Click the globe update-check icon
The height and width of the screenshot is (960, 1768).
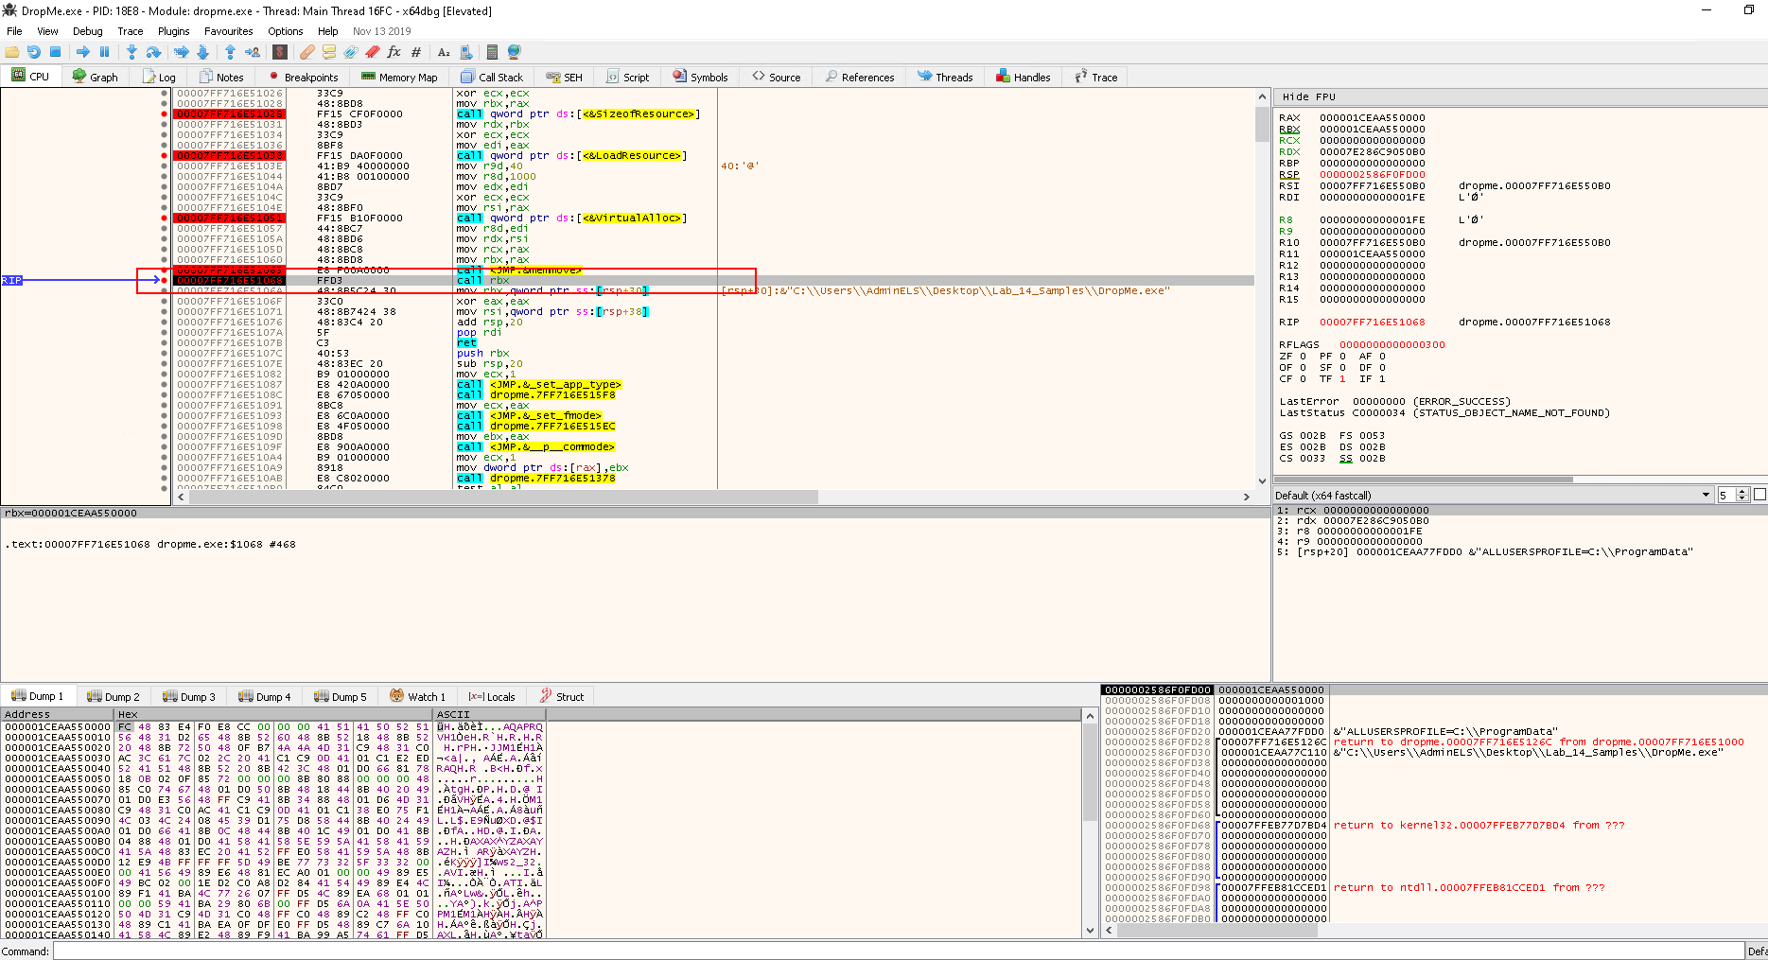pos(514,52)
